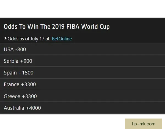165x132 pixels.
Task: Select the France country name
Action: click(12, 84)
